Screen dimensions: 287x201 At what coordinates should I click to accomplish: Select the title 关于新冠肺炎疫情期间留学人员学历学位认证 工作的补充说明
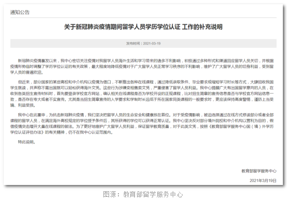(143, 27)
